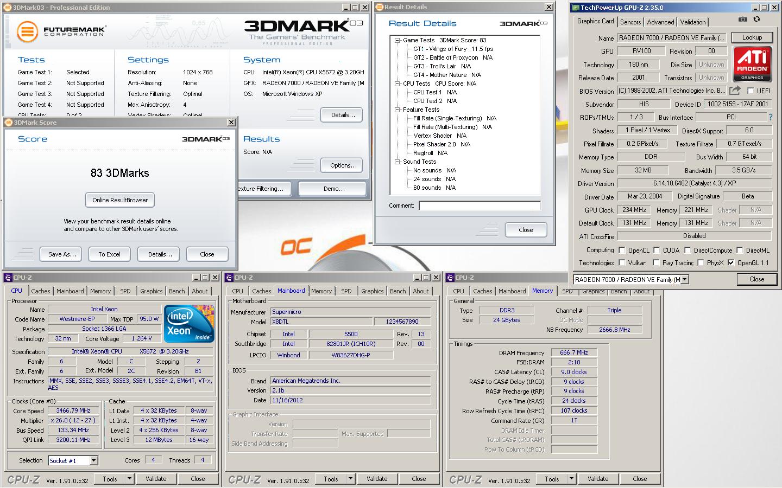
Task: Click the 3DMark03 window title bar icon
Action: (x=7, y=8)
